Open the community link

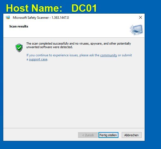109,55
